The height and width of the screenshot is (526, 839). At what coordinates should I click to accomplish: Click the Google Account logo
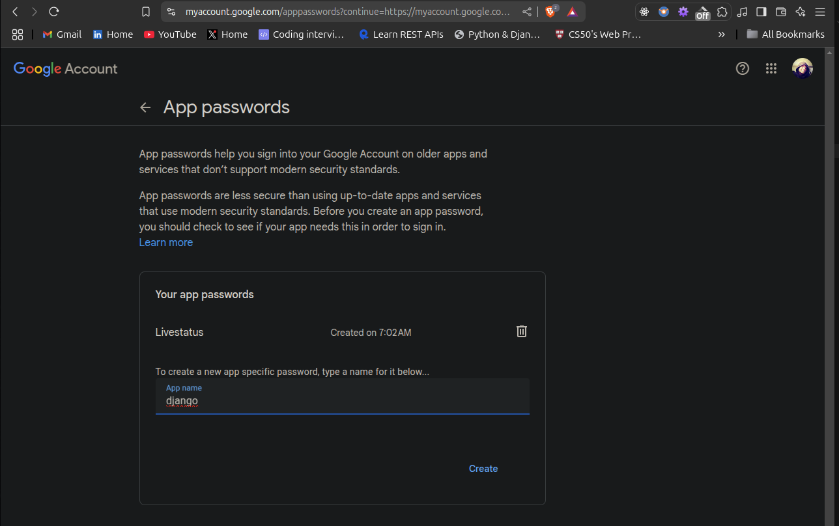(x=66, y=69)
